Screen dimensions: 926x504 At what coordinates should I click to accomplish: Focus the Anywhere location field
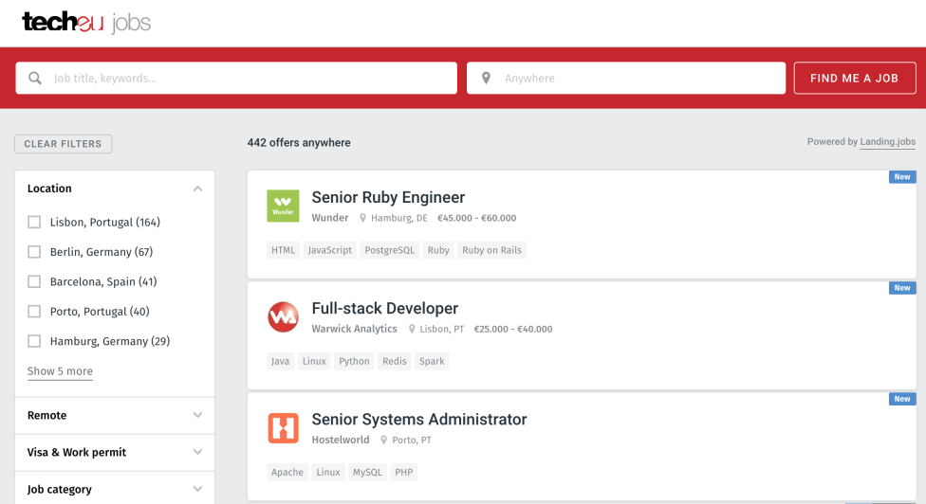[626, 78]
